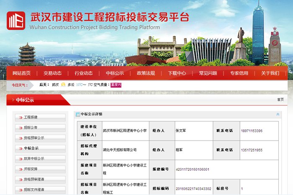This screenshot has width=293, height=195.
Task: Open 招标文件澄清 in the sidebar
Action: coord(34,190)
